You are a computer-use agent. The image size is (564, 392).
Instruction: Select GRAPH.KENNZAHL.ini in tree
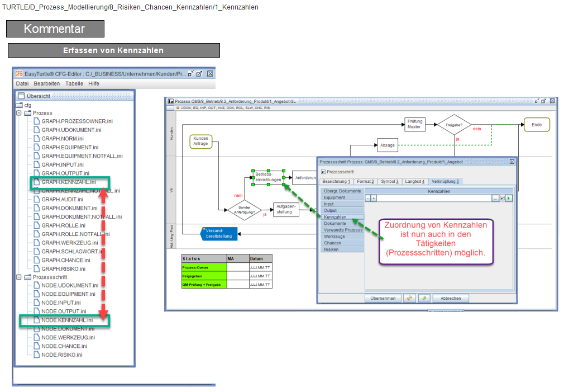[68, 182]
